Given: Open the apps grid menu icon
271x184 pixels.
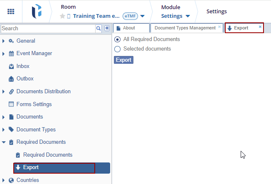Looking at the screenshot, I should pyautogui.click(x=11, y=12).
